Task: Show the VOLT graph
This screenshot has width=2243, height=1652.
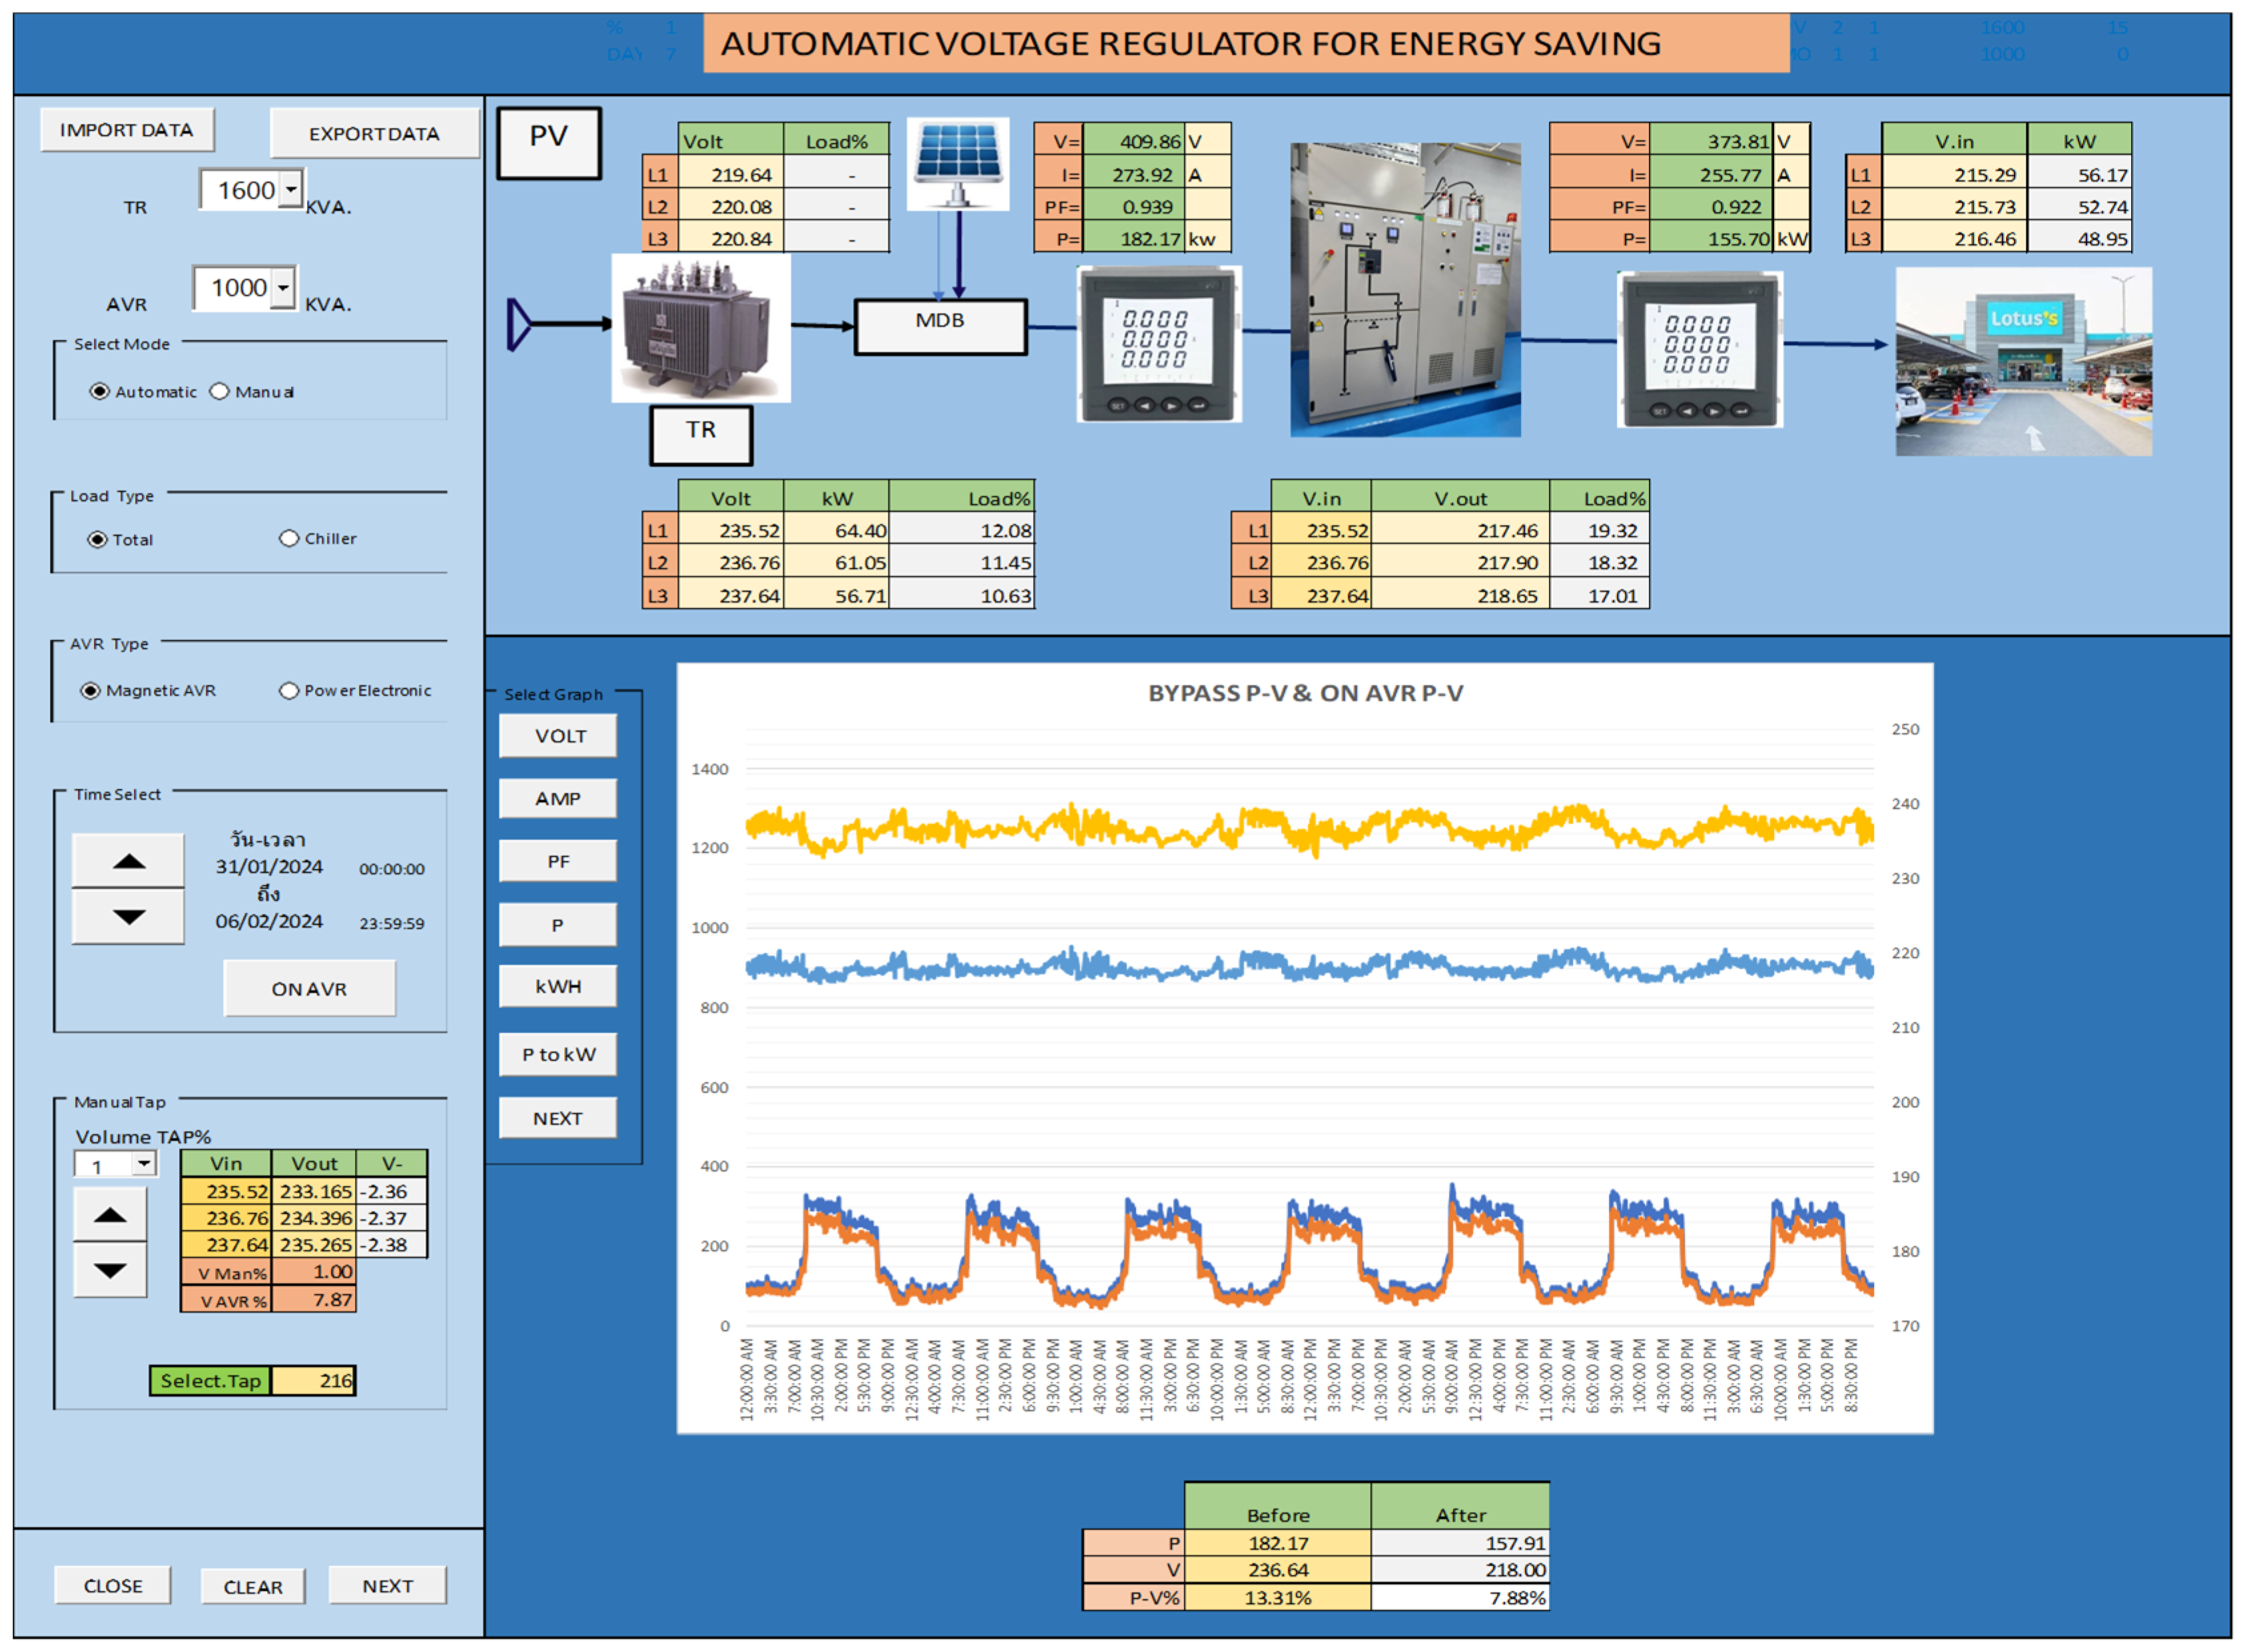Action: click(x=557, y=735)
